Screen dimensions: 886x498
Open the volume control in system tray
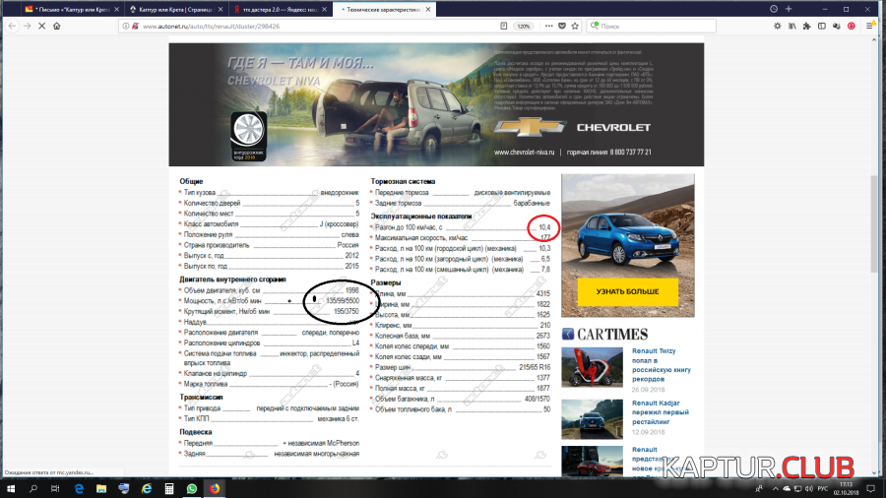click(808, 488)
